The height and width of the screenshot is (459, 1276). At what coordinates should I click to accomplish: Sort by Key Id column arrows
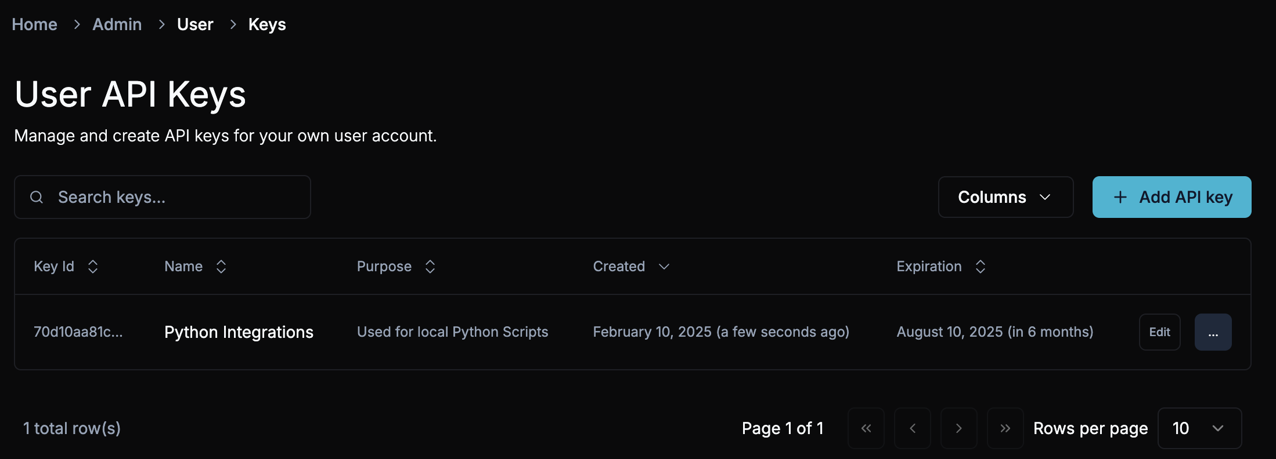pyautogui.click(x=93, y=267)
